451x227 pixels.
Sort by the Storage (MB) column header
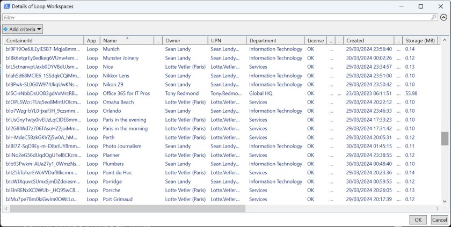420,40
